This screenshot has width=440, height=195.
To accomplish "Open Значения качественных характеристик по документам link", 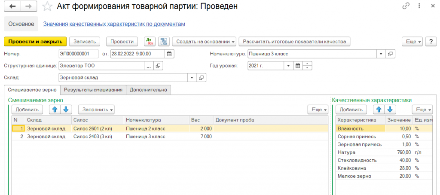I will [x=114, y=24].
